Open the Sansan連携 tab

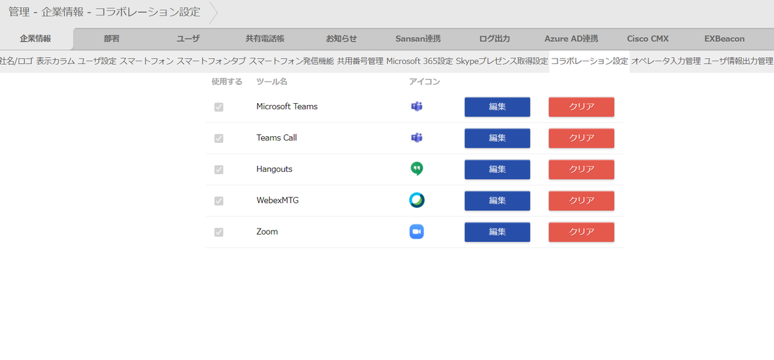[418, 39]
